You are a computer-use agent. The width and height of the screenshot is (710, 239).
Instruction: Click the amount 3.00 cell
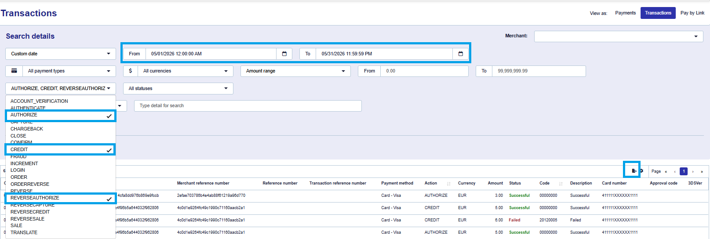499,196
